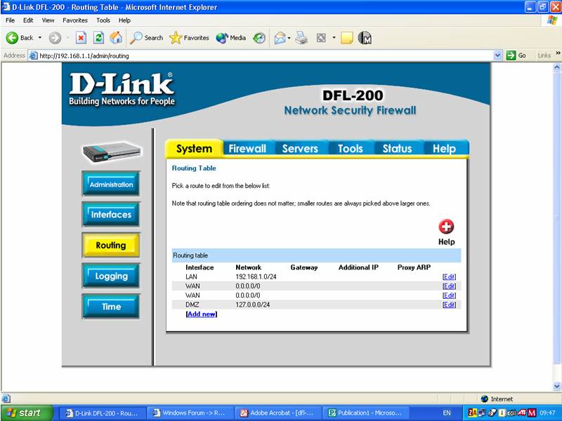The width and height of the screenshot is (562, 421).
Task: Refresh the page with Refresh icon
Action: click(x=98, y=38)
